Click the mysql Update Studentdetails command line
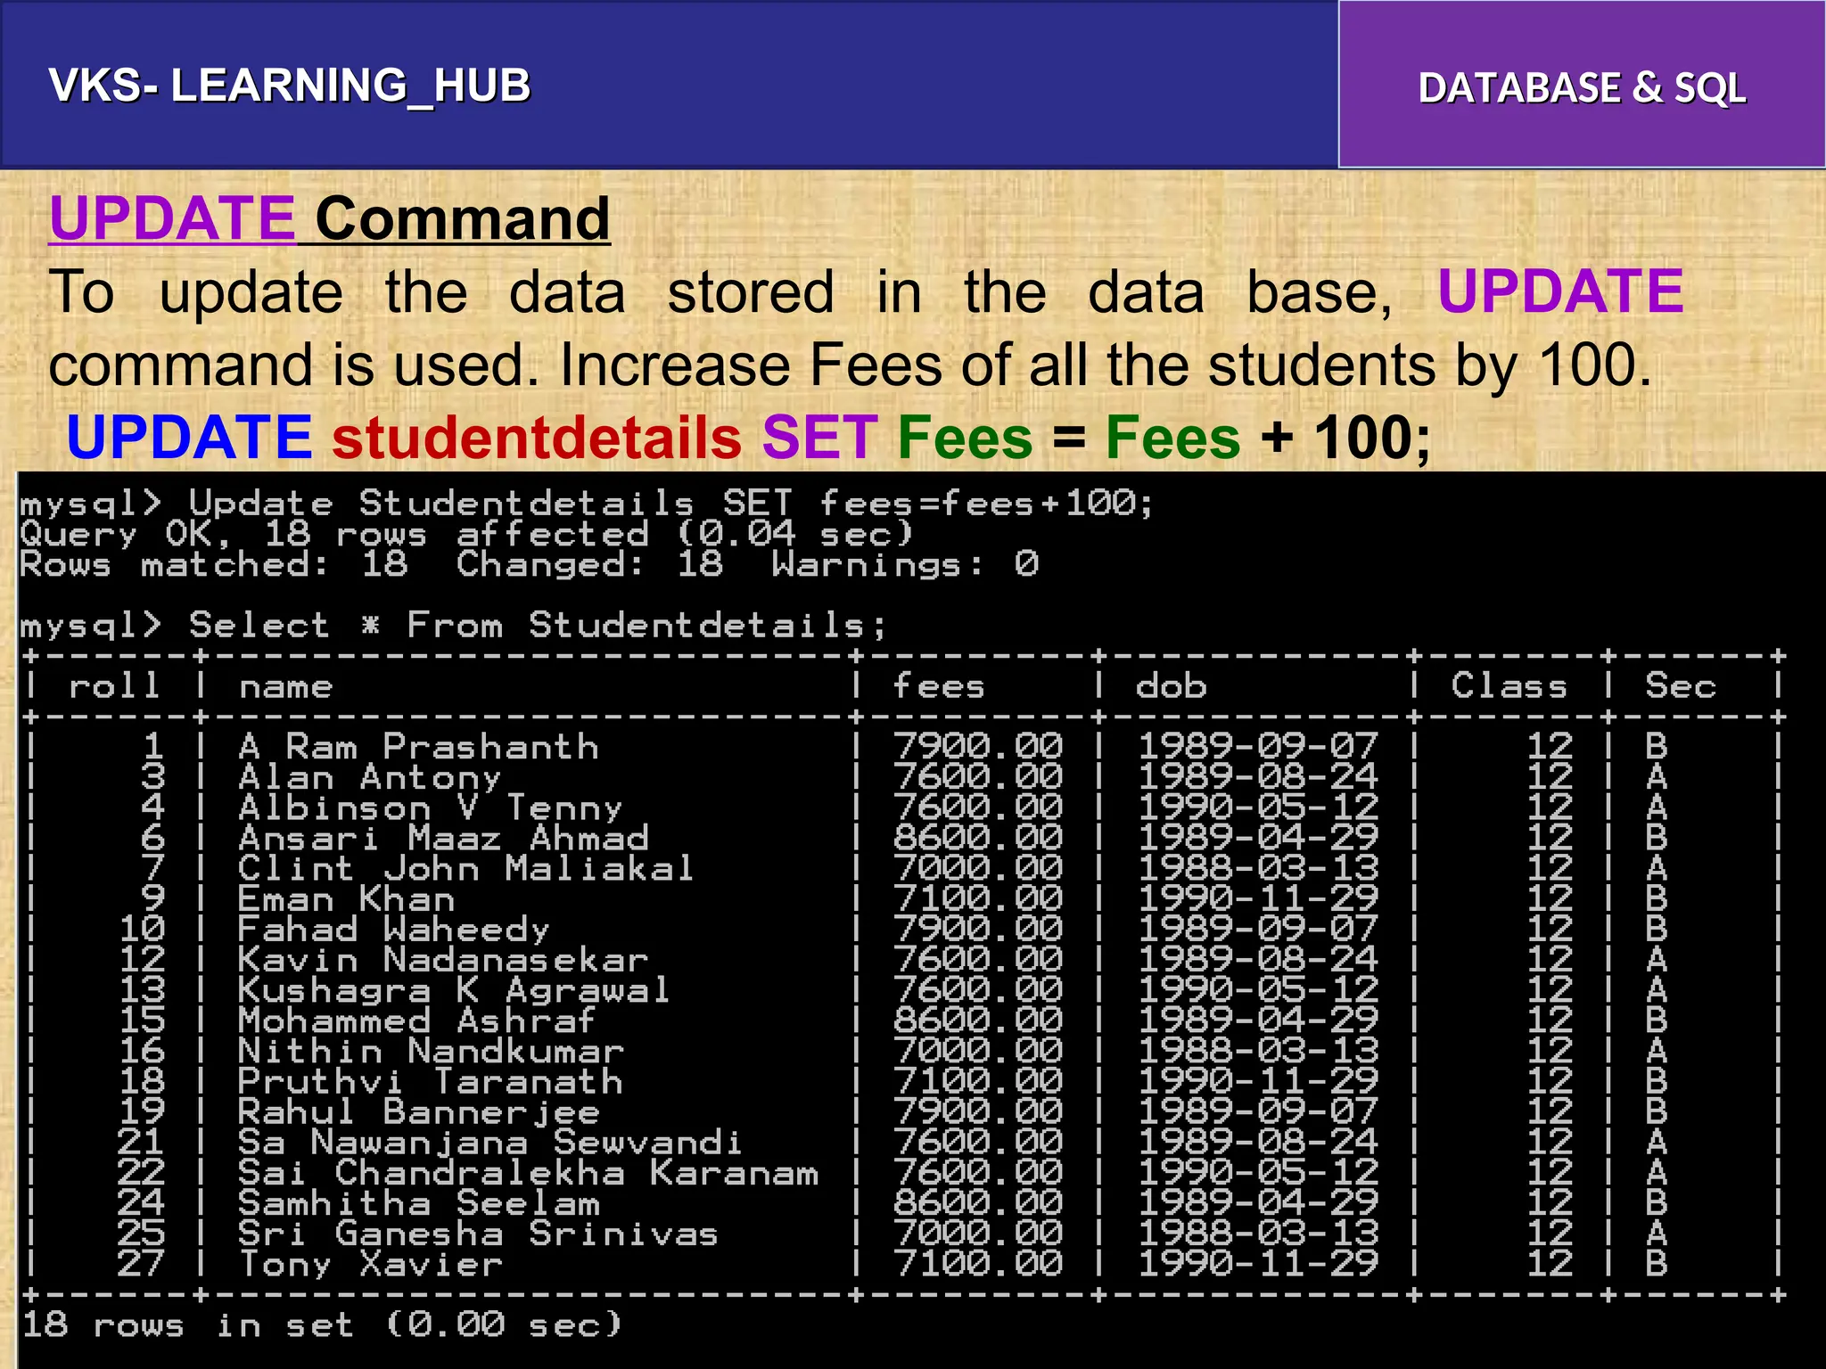 click(x=587, y=504)
